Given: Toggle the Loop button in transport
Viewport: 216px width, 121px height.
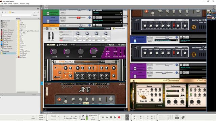Looking at the screenshot, I should coord(127,117).
